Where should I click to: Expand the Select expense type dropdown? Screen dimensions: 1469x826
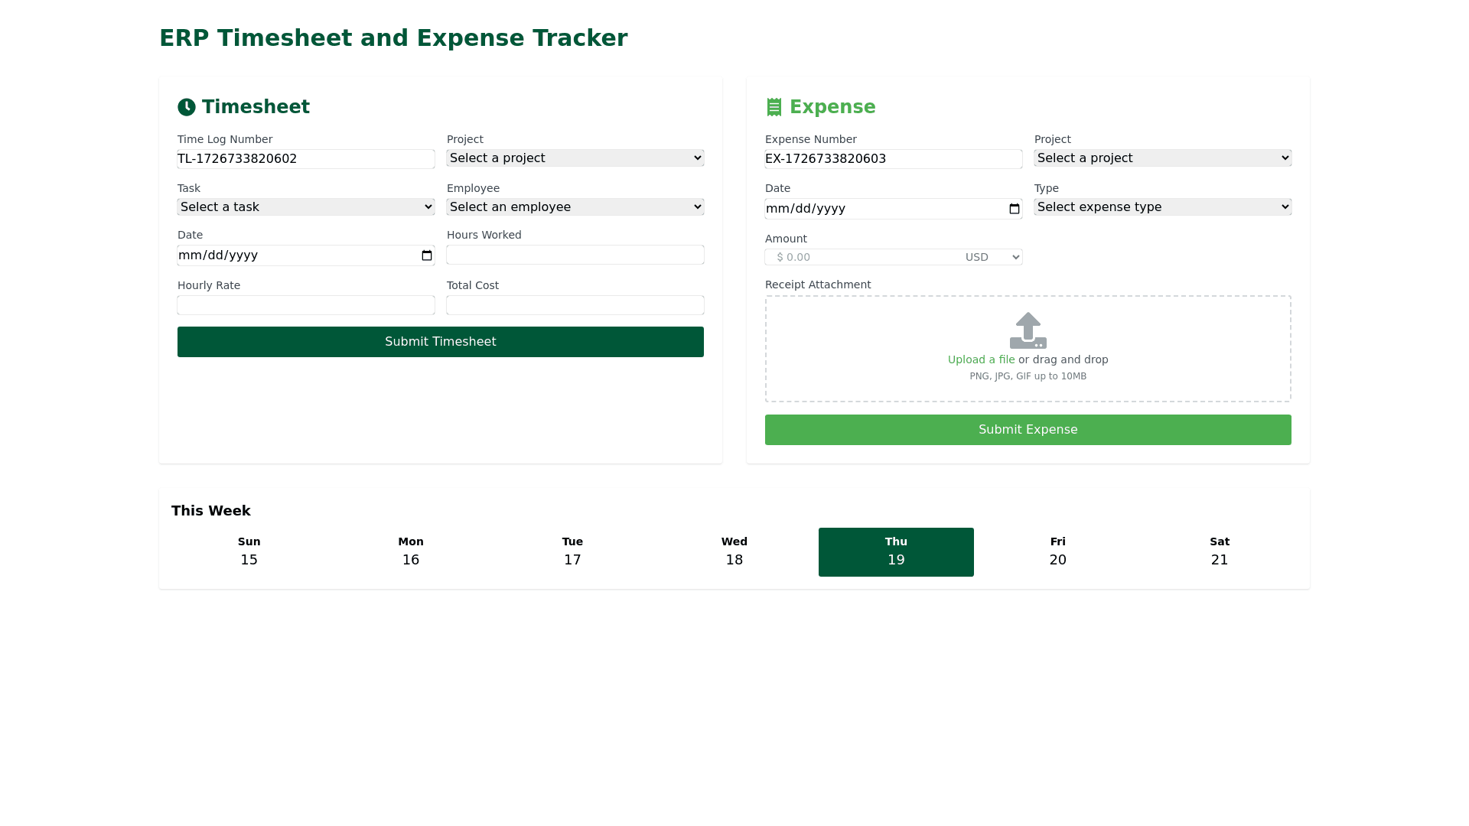coord(1162,207)
